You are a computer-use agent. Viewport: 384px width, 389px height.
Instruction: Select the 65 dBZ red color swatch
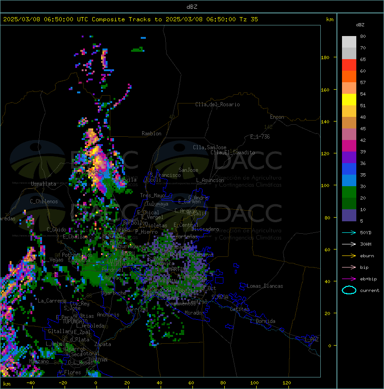349,65
